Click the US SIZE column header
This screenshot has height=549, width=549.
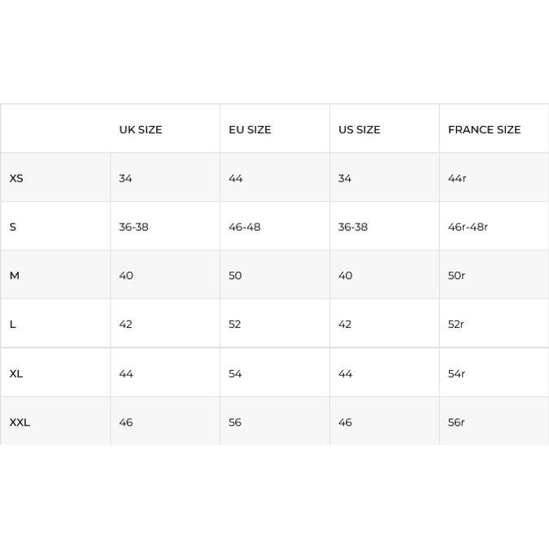pos(359,129)
